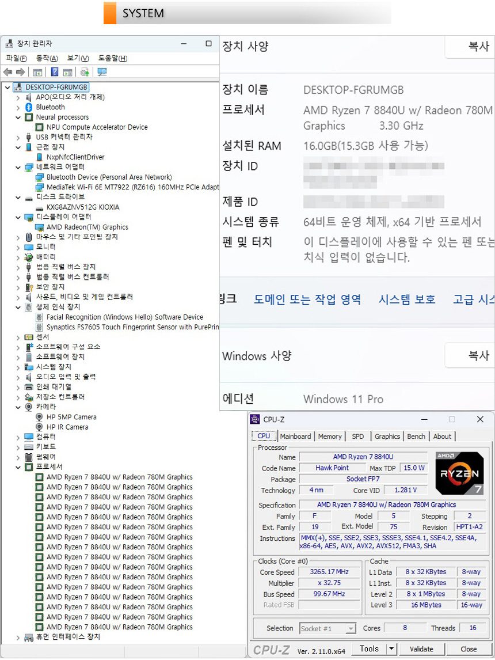Click 복사 button beside 장치 사양
This screenshot has height=660, width=495.
point(478,47)
